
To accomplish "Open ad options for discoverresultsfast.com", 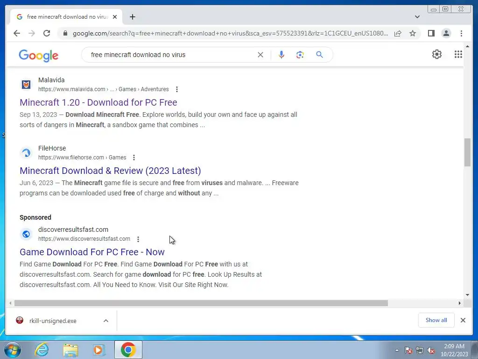I will pos(138,239).
